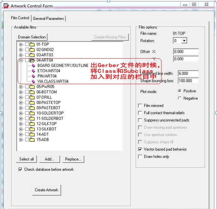This screenshot has height=209, width=217.
Task: Select the Film Control tab
Action: click(20, 18)
